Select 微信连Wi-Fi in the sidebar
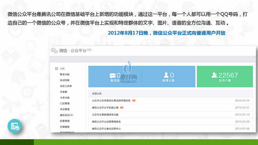Viewport: 258px width, 145px height. tap(66, 115)
